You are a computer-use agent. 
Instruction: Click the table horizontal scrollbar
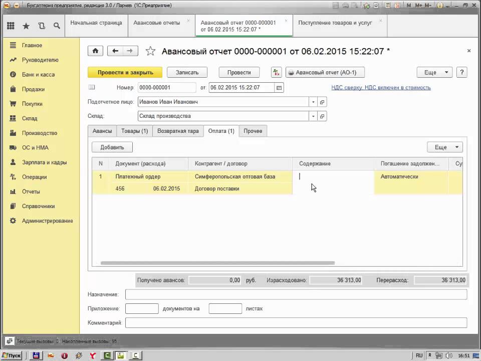pos(217,263)
